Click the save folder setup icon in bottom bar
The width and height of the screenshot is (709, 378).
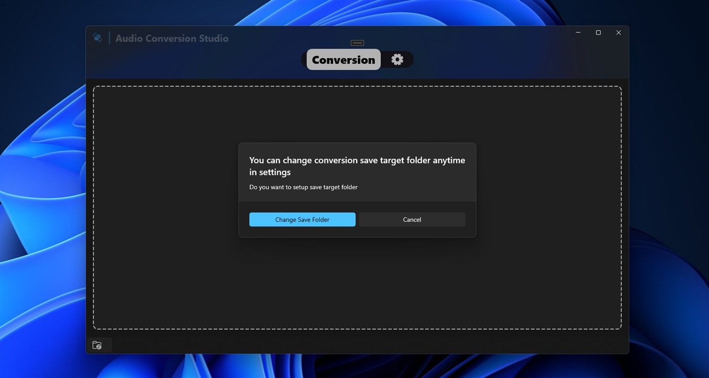pyautogui.click(x=97, y=345)
